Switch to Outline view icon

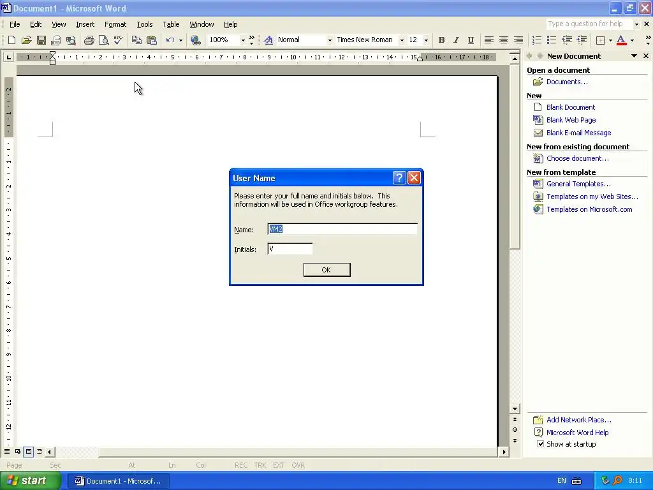pyautogui.click(x=40, y=451)
